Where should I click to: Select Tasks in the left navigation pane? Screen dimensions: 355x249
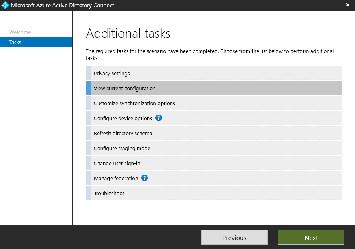[15, 42]
